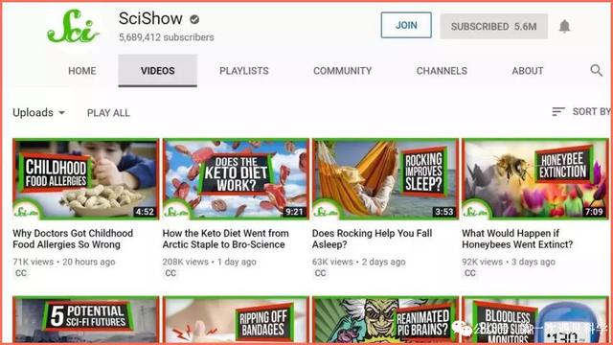Play the 5 Potential Sci-Fi Futures thumbnail
Image resolution: width=613 pixels, height=345 pixels.
tap(86, 319)
